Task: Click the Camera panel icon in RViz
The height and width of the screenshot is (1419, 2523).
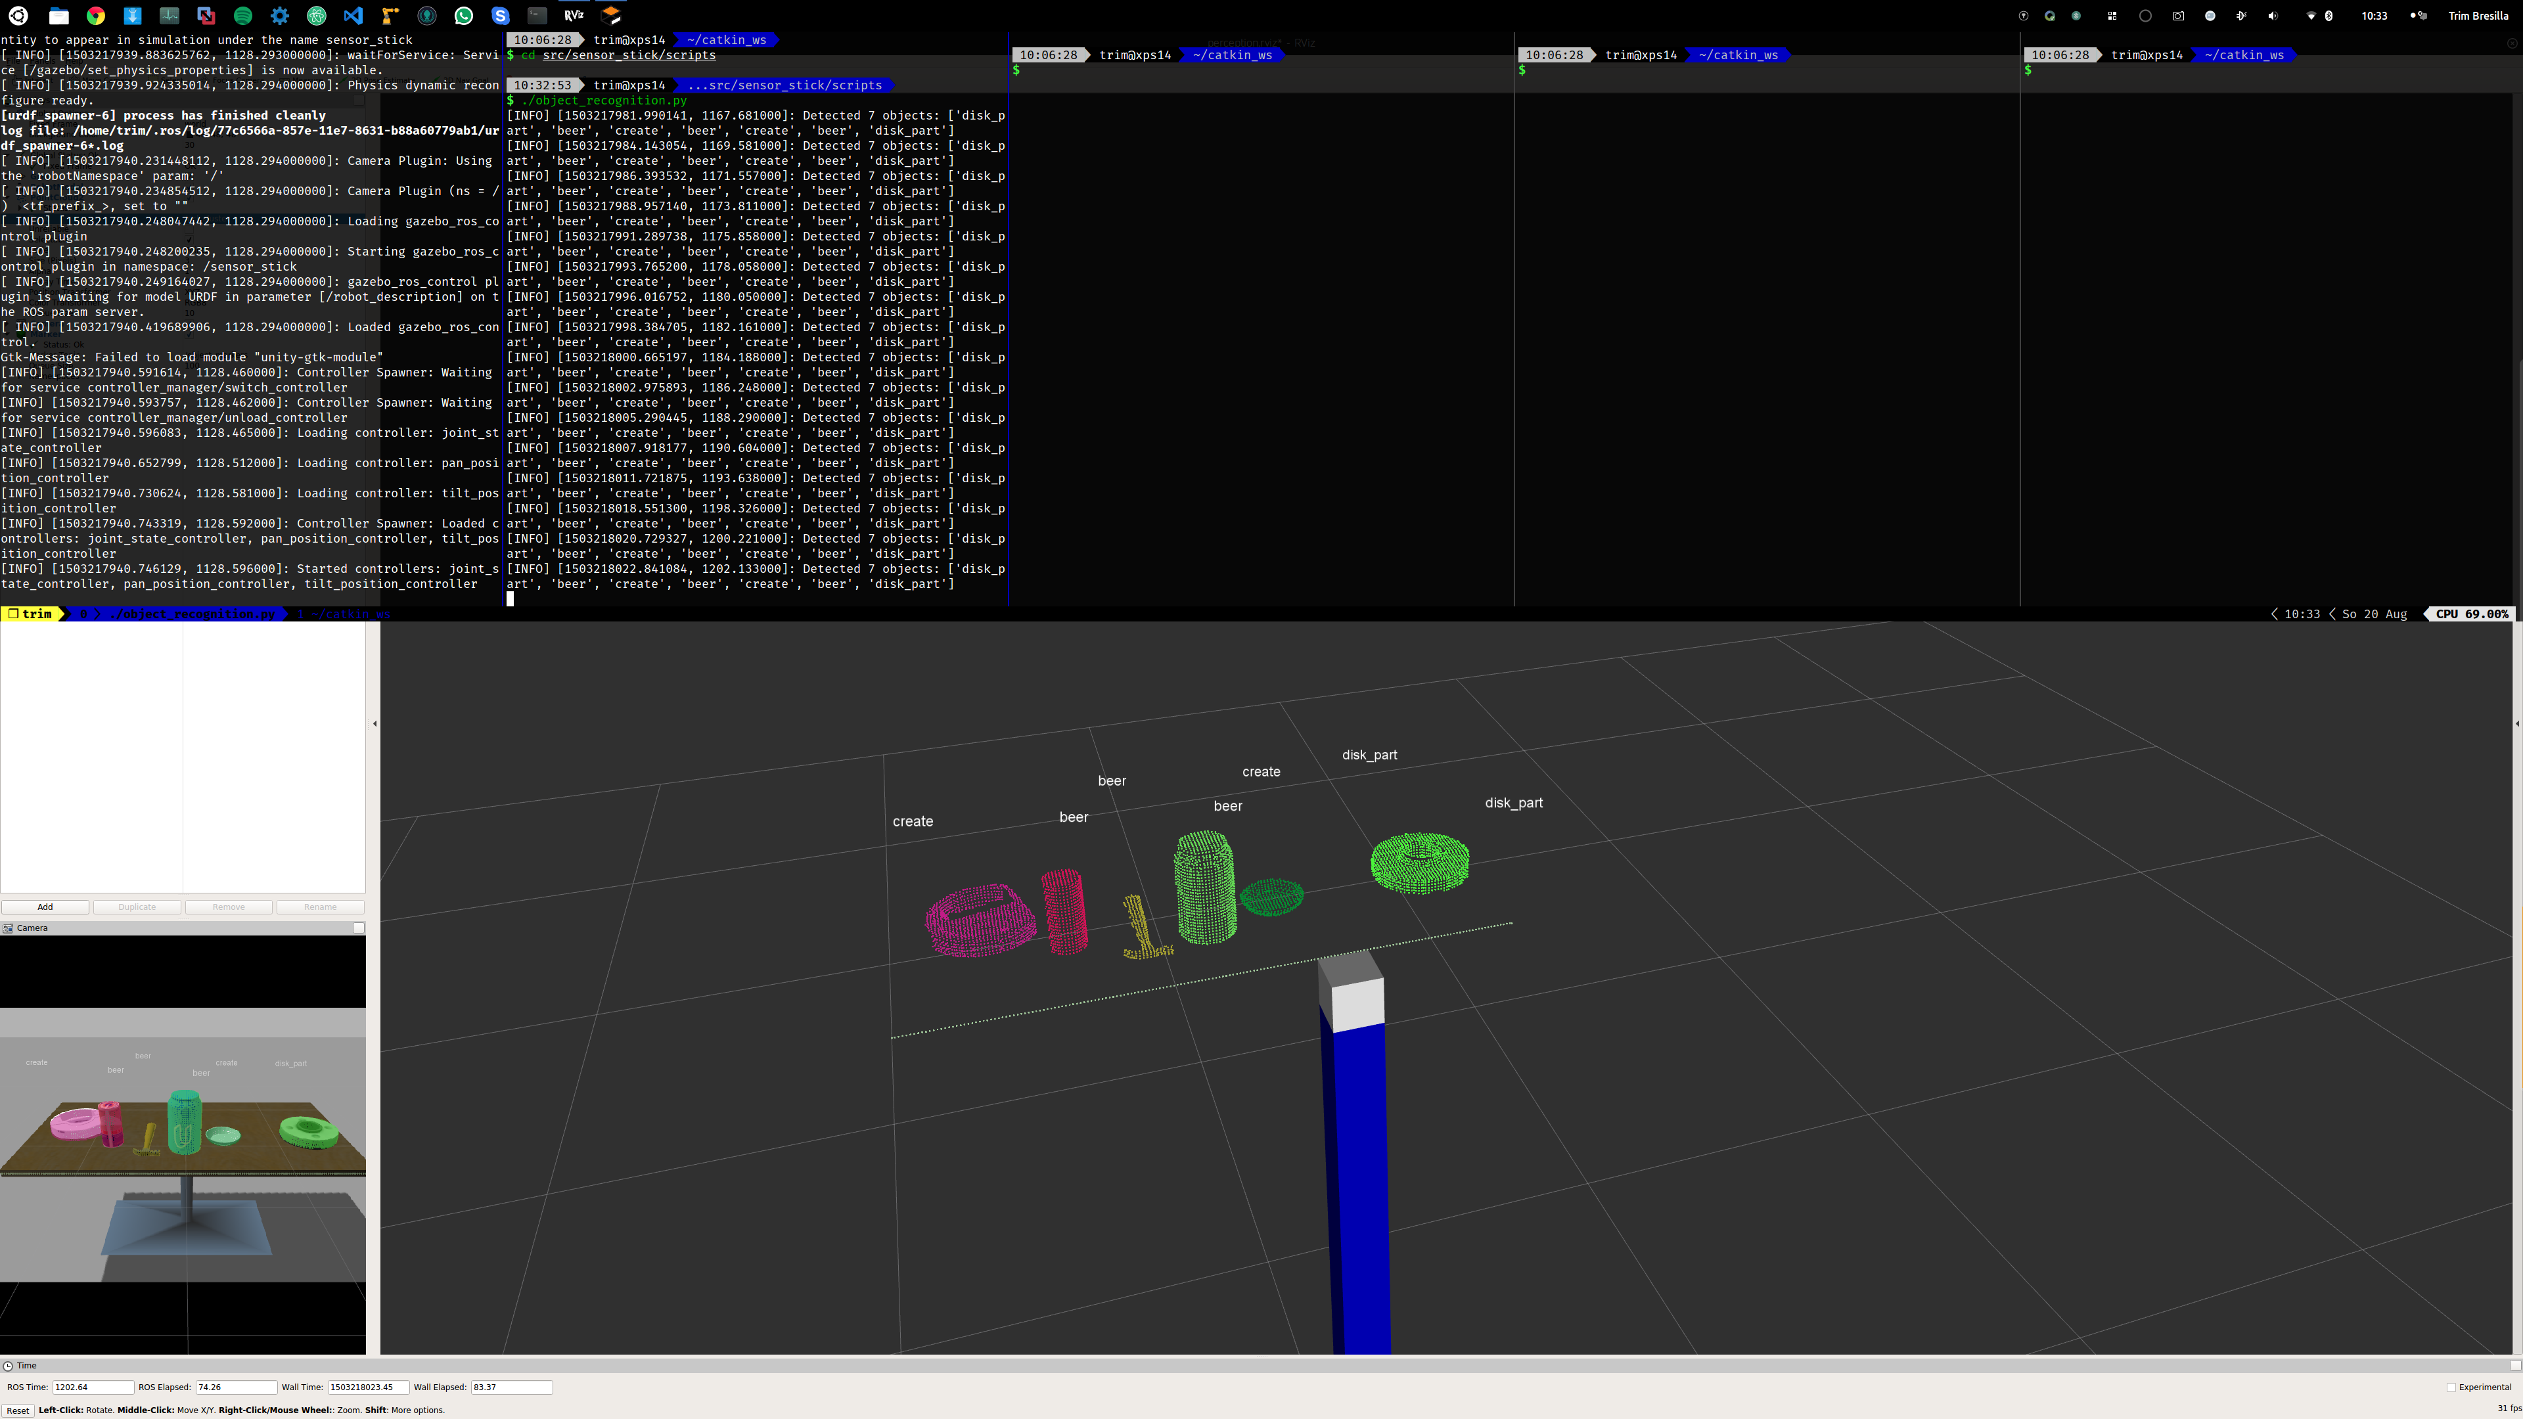Action: coord(8,928)
